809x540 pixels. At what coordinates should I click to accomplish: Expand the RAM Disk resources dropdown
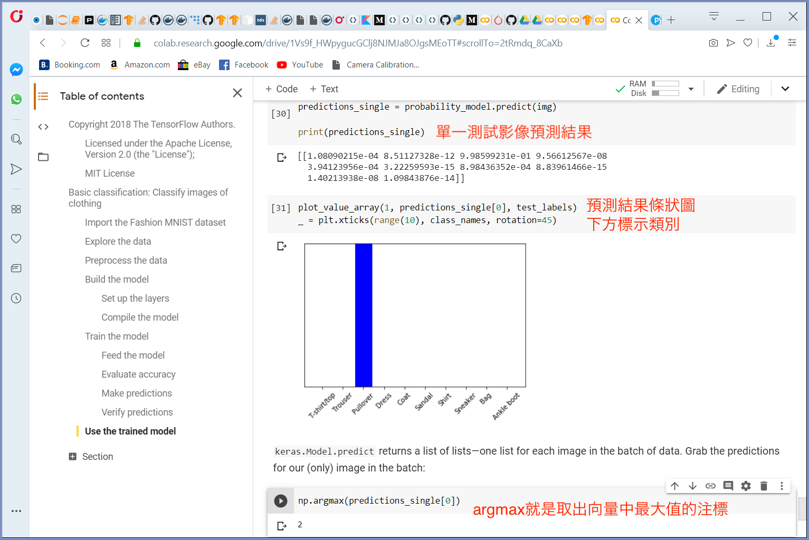point(691,89)
